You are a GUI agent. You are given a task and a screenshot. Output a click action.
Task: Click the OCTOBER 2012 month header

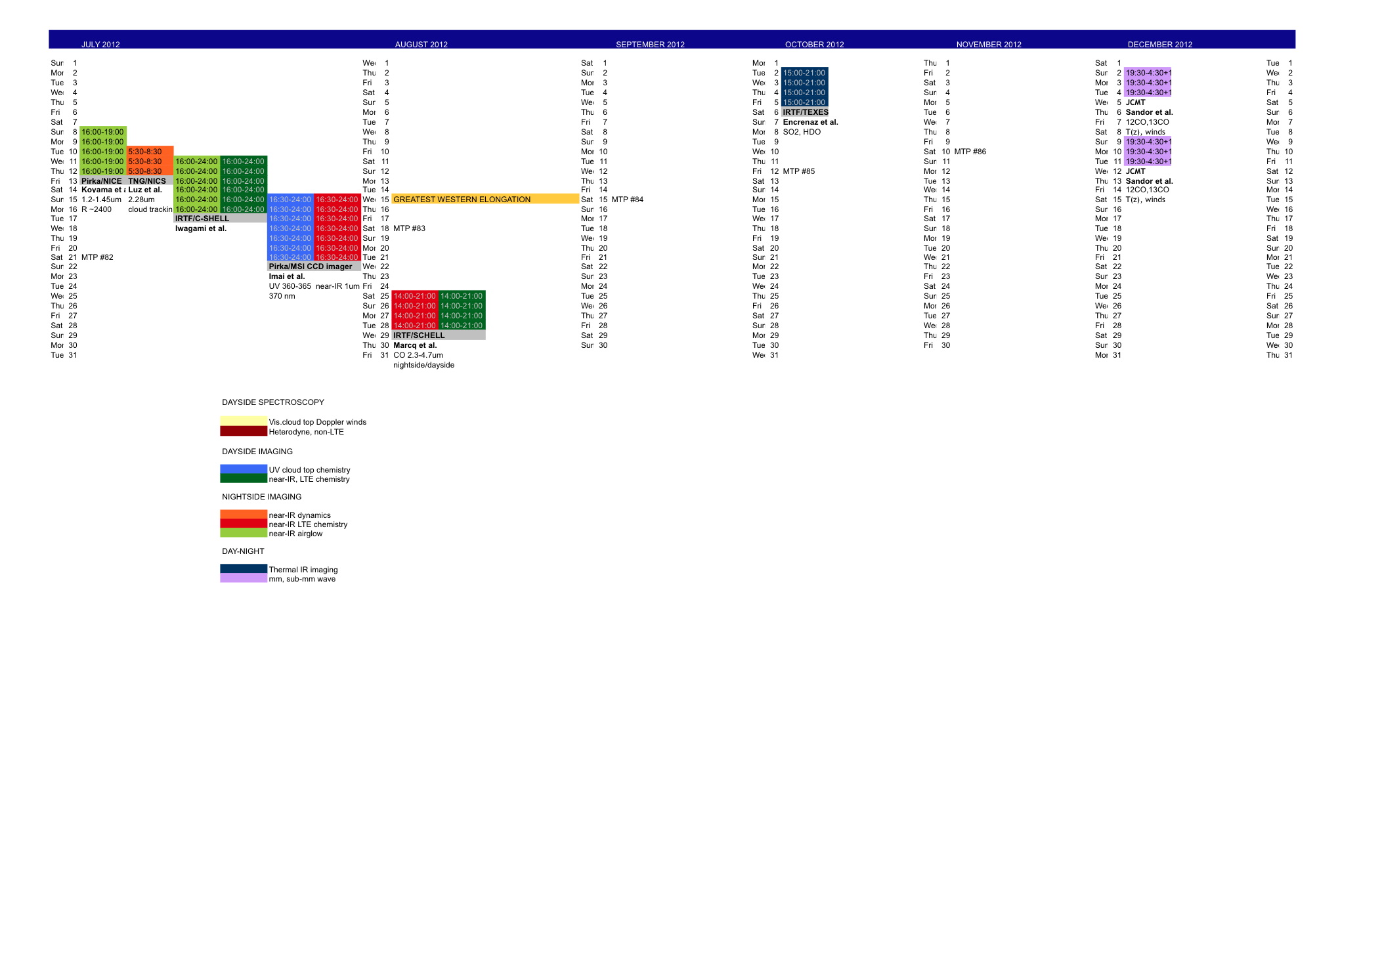(x=814, y=45)
